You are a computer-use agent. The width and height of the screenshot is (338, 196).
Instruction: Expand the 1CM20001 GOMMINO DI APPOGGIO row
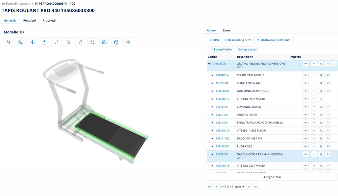click(x=212, y=91)
